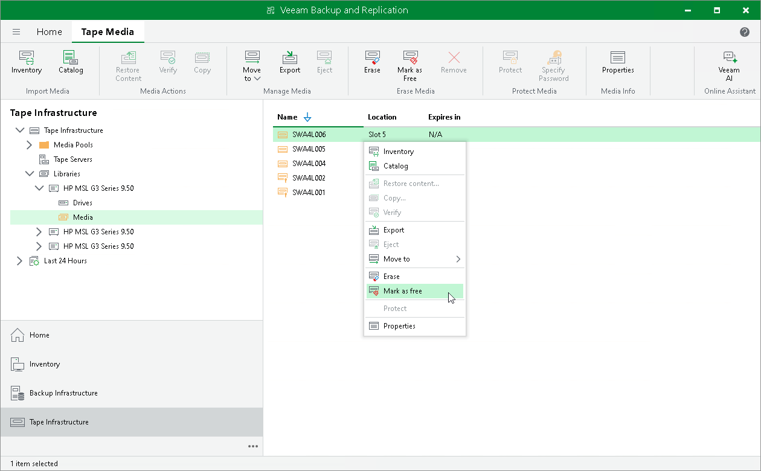Click the Home pane house icon
The height and width of the screenshot is (471, 761).
(x=18, y=335)
